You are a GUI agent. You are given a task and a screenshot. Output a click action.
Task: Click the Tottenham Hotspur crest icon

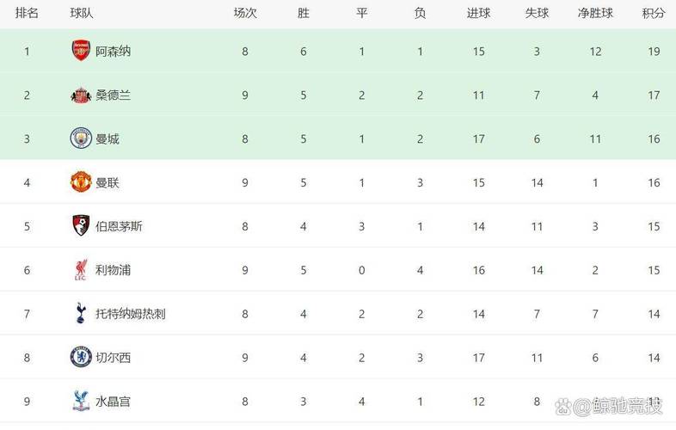(81, 314)
